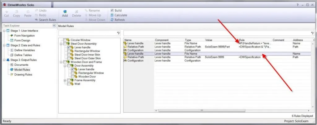Expand the Frame Assembly node
The width and height of the screenshot is (317, 125).
coord(65,80)
